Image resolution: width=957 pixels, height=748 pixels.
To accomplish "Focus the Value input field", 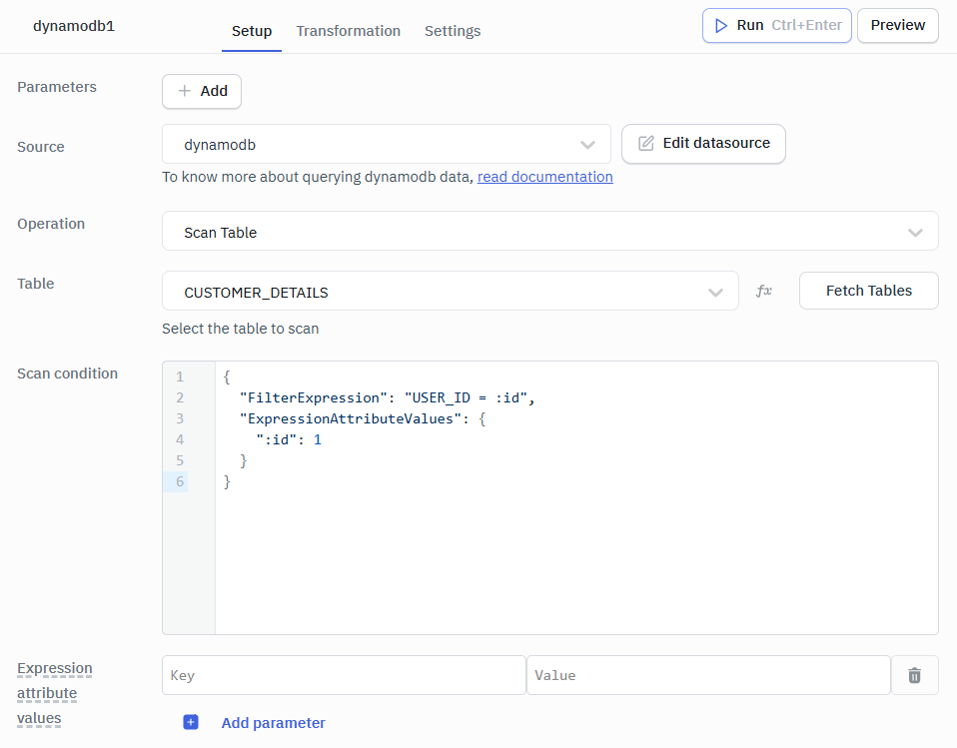I will pos(708,675).
